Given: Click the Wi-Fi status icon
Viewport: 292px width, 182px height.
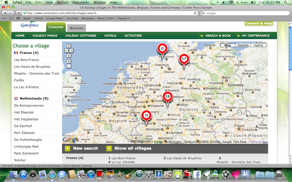Looking at the screenshot, I should pyautogui.click(x=231, y=2).
